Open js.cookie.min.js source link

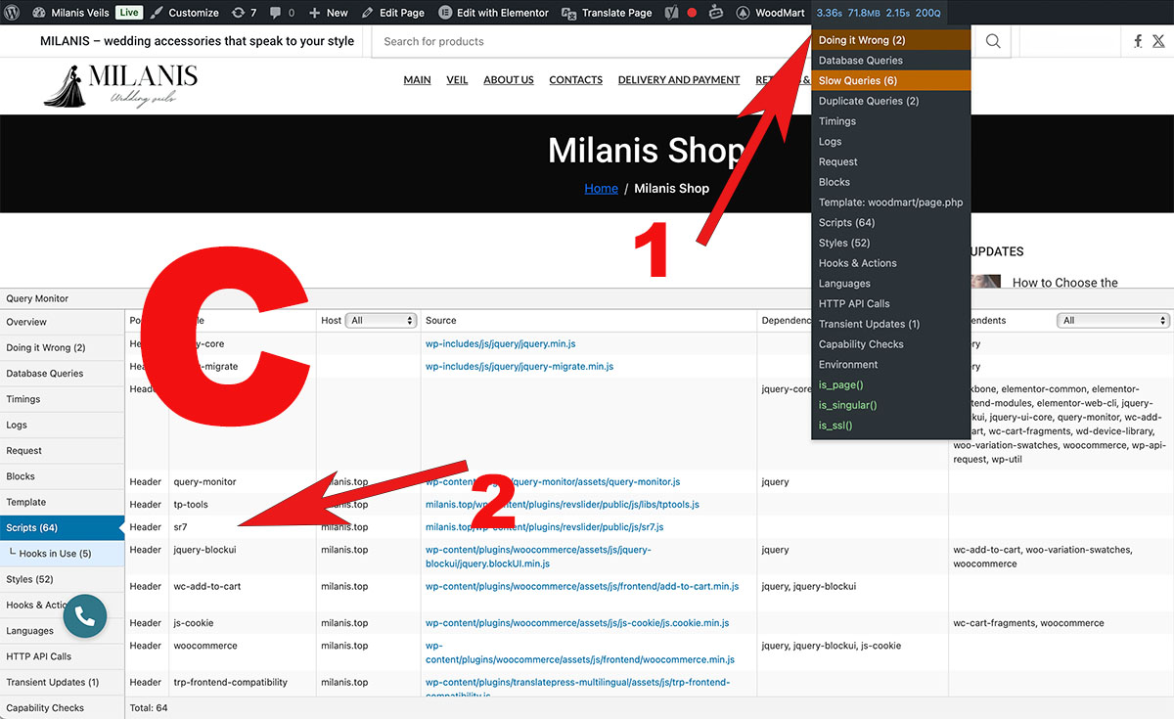pyautogui.click(x=577, y=623)
